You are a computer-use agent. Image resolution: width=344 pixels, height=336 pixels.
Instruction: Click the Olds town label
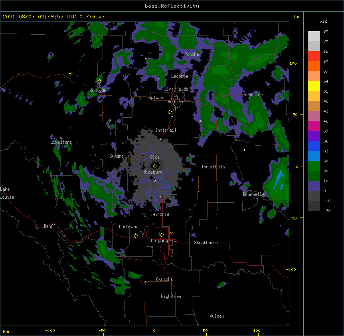(155, 157)
